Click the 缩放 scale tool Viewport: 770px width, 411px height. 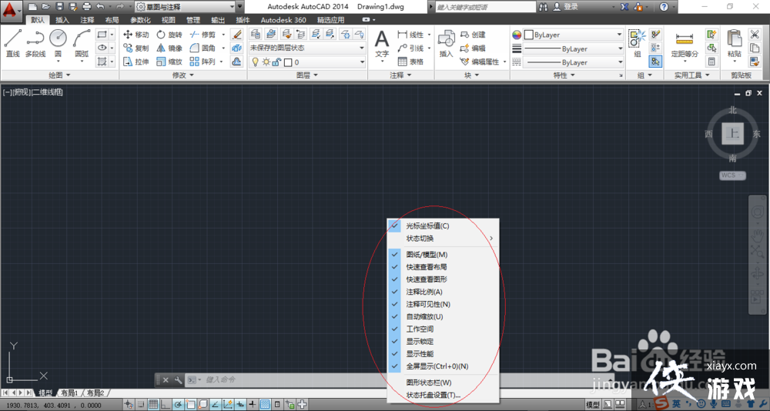[169, 62]
